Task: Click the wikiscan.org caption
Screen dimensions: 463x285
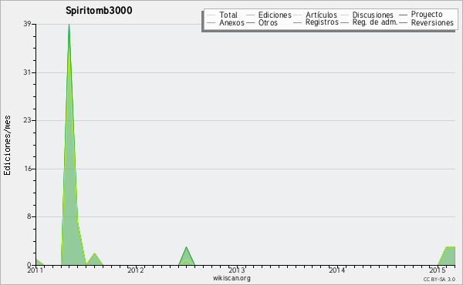Action: tap(231, 278)
